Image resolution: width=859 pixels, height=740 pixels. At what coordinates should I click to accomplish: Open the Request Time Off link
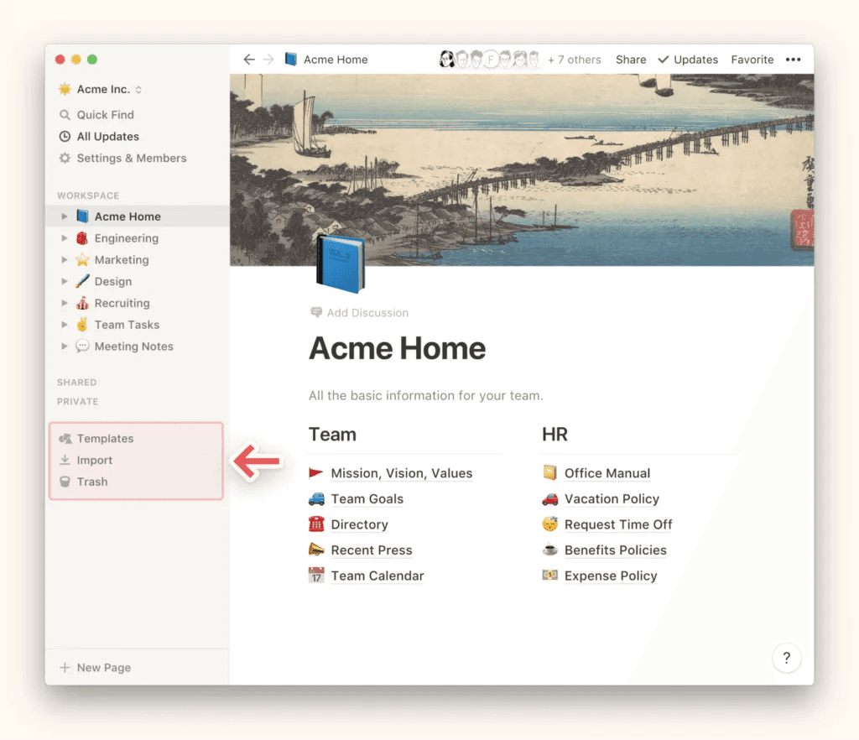[x=618, y=524]
